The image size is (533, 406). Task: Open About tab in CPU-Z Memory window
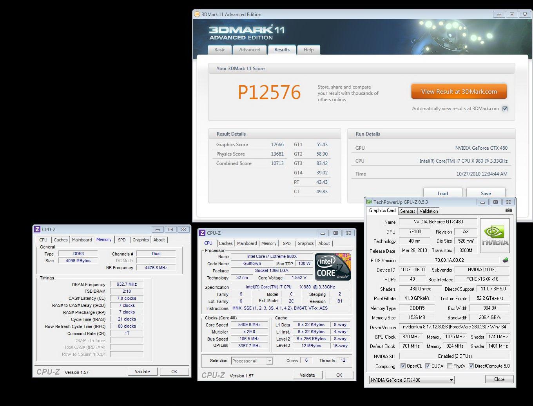pyautogui.click(x=159, y=240)
